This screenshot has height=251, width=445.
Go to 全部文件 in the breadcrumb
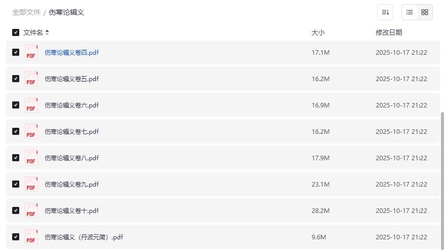click(x=26, y=12)
